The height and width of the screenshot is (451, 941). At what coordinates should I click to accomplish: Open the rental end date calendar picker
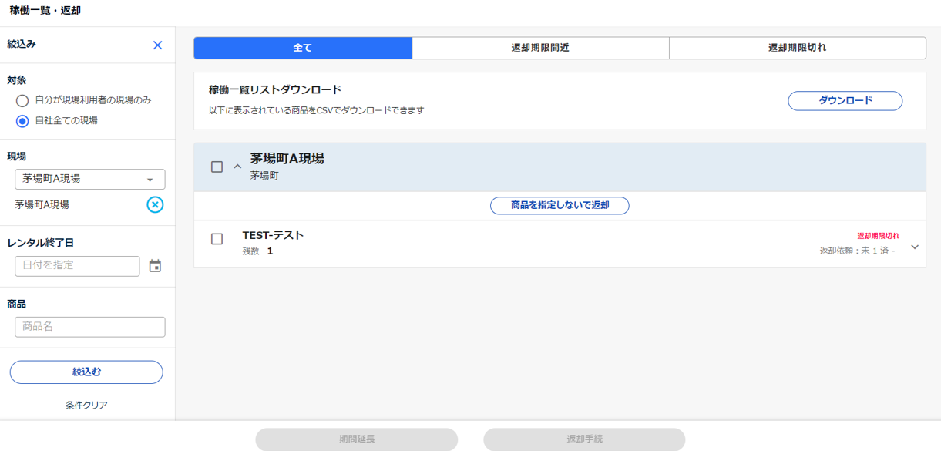[x=155, y=266]
